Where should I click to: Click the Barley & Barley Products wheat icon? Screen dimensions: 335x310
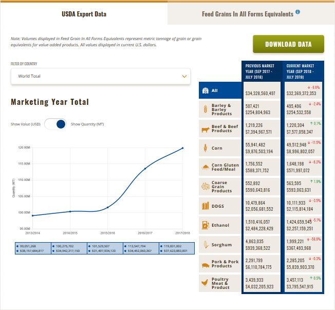tap(205, 110)
